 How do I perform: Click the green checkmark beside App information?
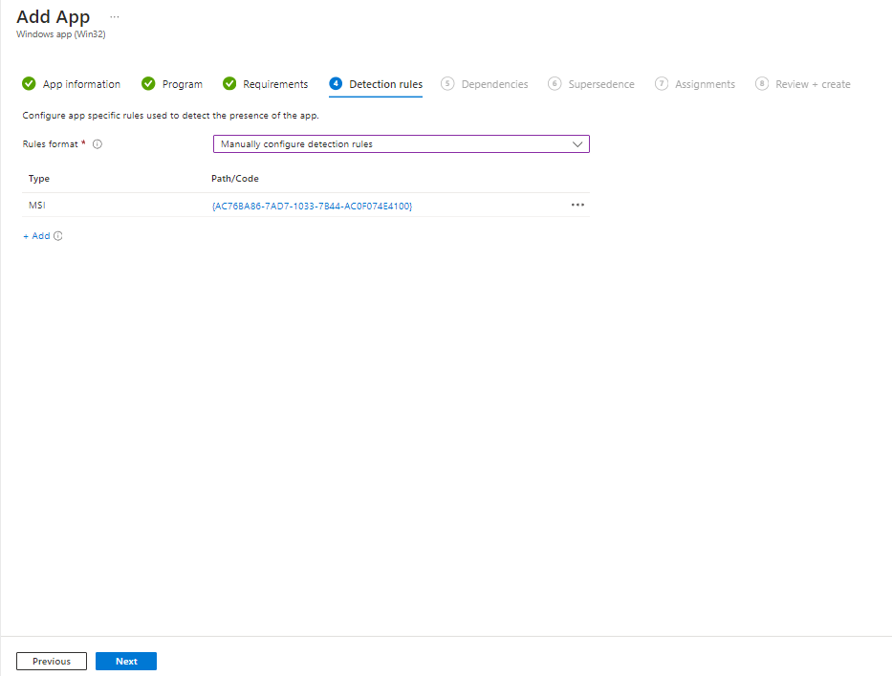coord(29,84)
